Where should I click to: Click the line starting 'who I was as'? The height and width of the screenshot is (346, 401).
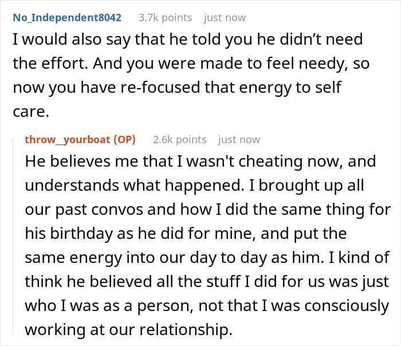pos(207,305)
